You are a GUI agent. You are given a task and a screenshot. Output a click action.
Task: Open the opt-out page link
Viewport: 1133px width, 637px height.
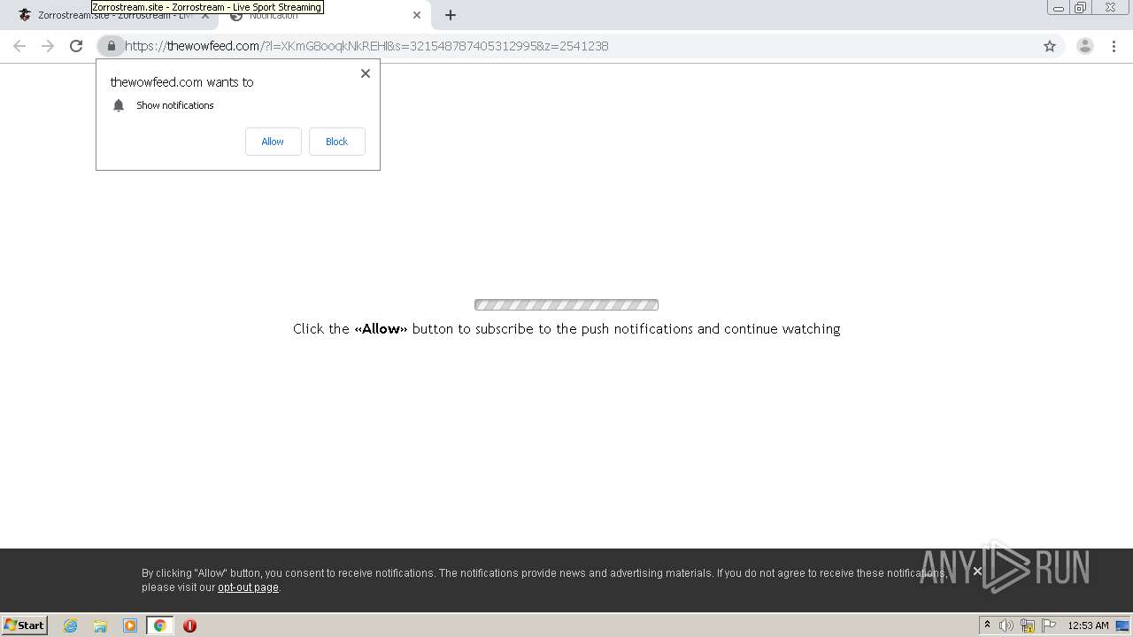click(x=248, y=587)
